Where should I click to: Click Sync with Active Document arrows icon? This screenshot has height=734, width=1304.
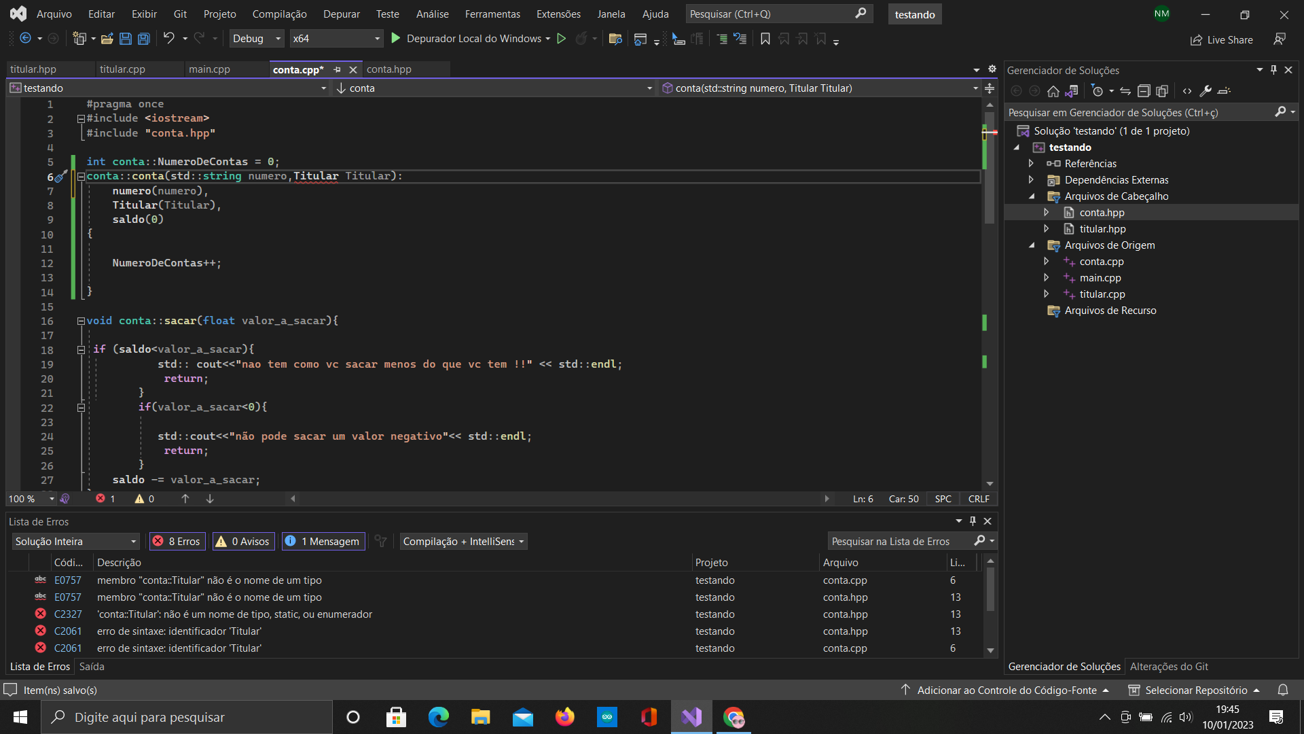click(x=1125, y=91)
